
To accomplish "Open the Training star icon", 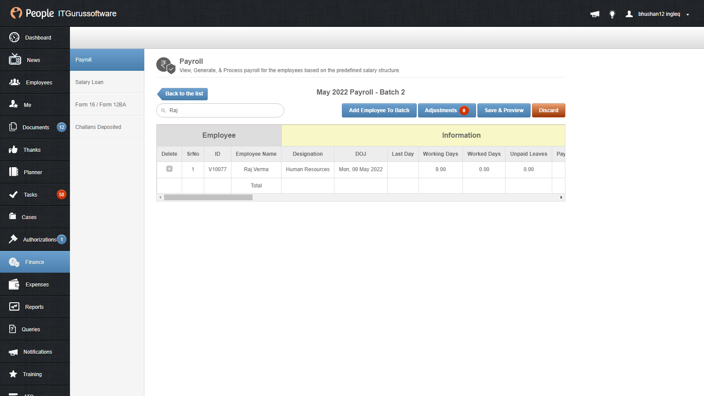I will click(13, 374).
